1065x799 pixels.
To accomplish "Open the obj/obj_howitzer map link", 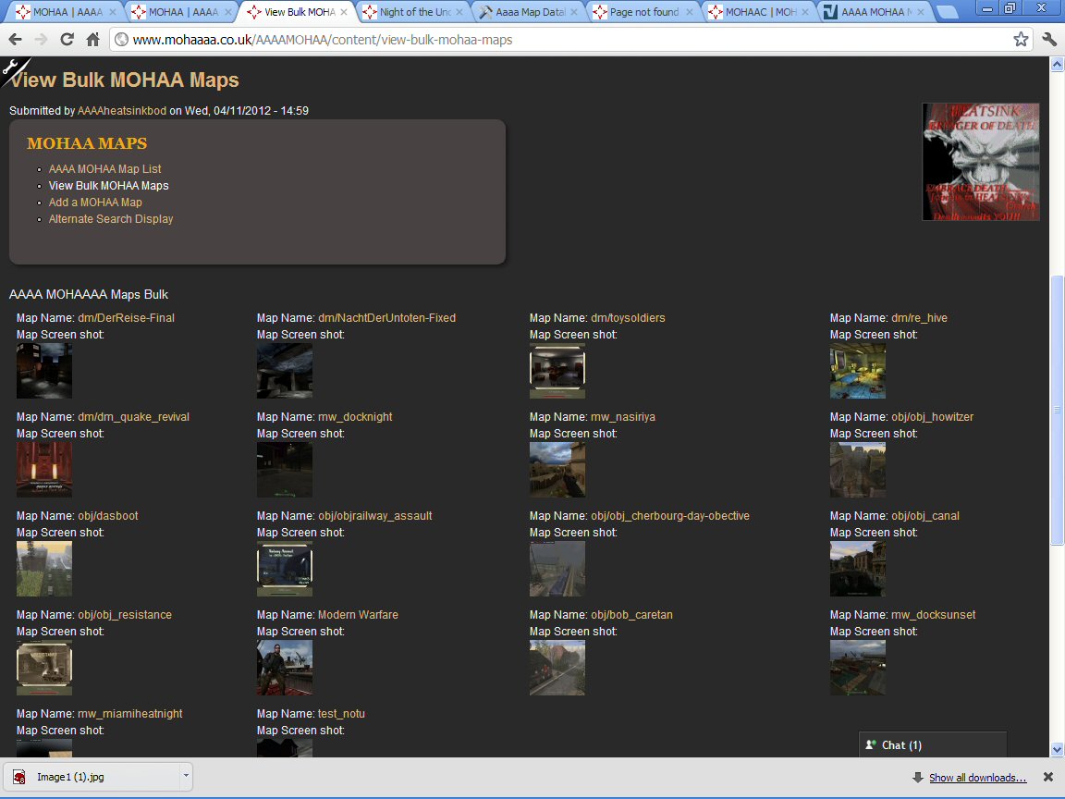I will point(932,416).
